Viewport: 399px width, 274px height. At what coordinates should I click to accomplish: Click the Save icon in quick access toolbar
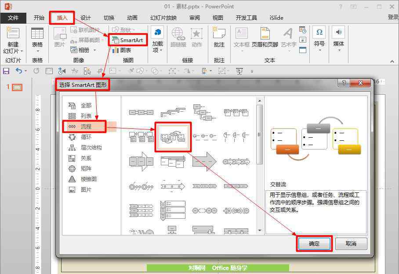click(6, 71)
